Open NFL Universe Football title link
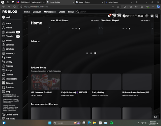 41,92
